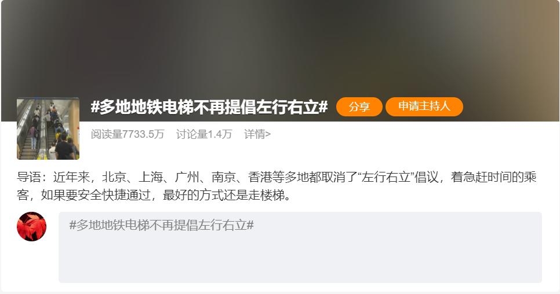
Task: Click the red leaf user avatar
Action: tap(32, 227)
